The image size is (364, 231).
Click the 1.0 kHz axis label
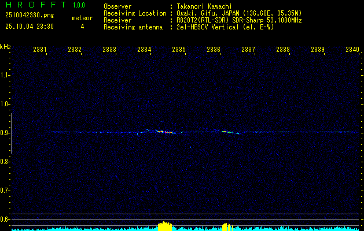(x=5, y=104)
